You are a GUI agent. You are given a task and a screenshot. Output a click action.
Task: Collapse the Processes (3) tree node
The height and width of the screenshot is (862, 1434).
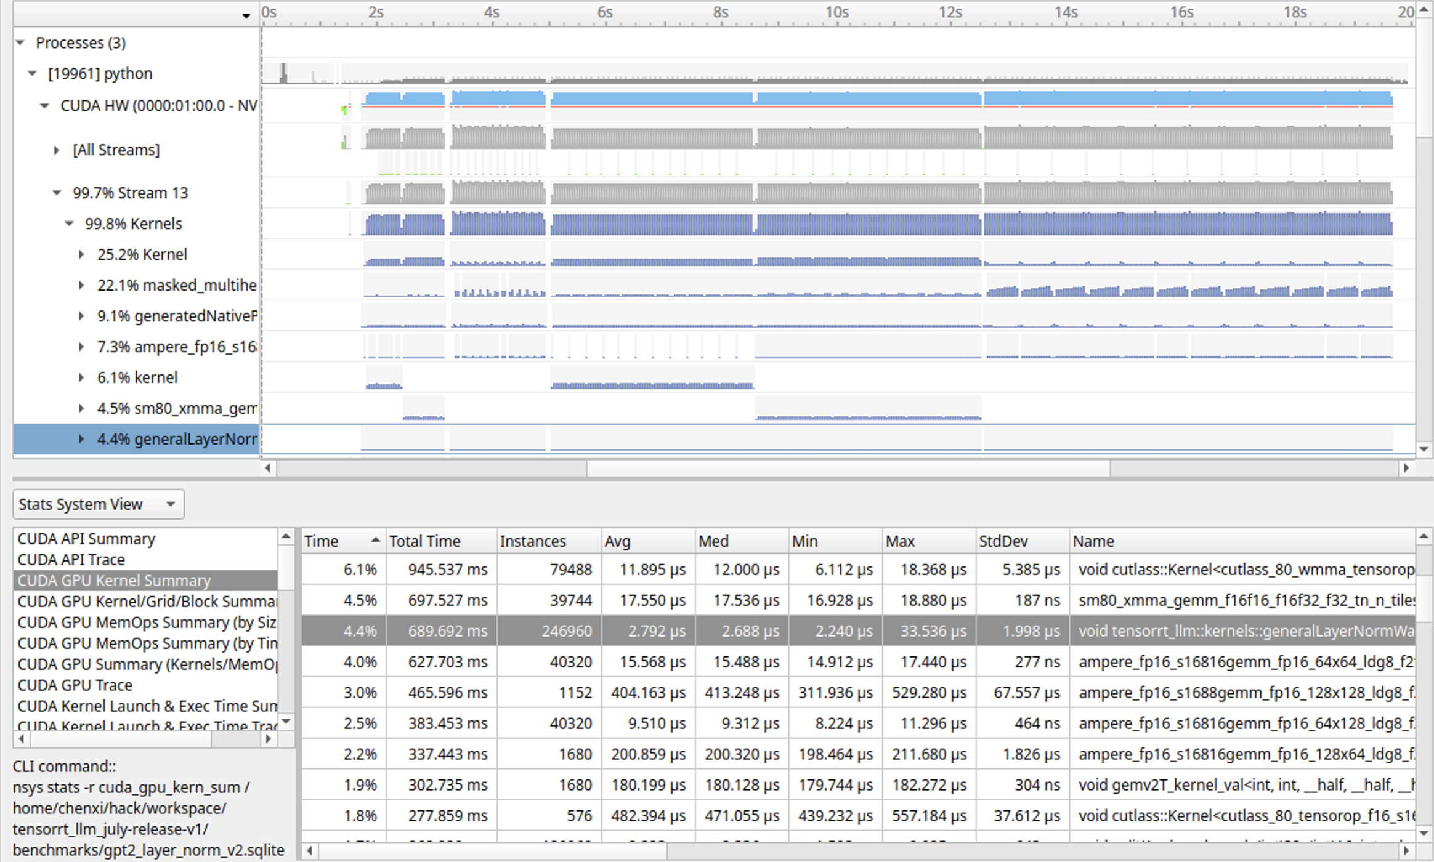[20, 43]
